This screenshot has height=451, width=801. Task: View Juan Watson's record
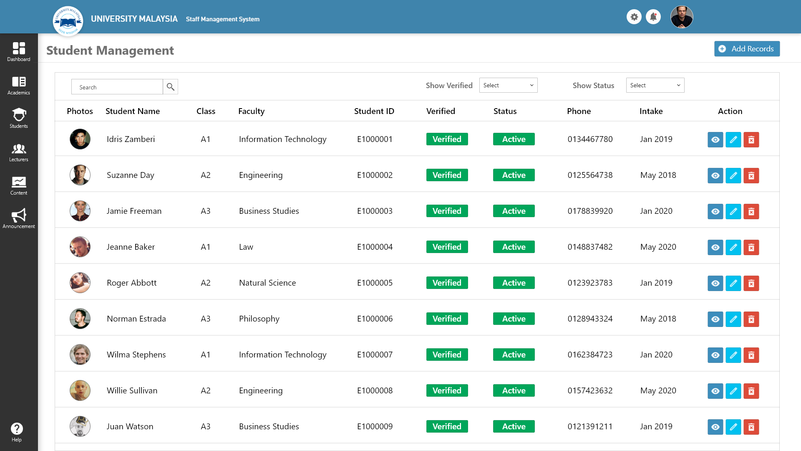tap(715, 427)
